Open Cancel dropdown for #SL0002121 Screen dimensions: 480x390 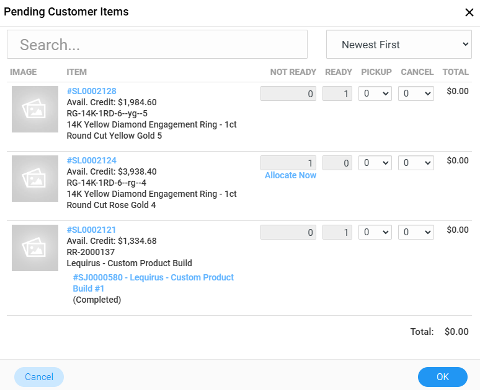(416, 232)
